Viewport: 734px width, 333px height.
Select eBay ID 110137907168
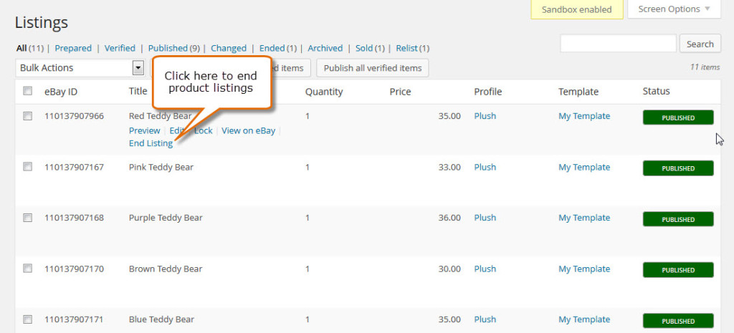coord(74,218)
